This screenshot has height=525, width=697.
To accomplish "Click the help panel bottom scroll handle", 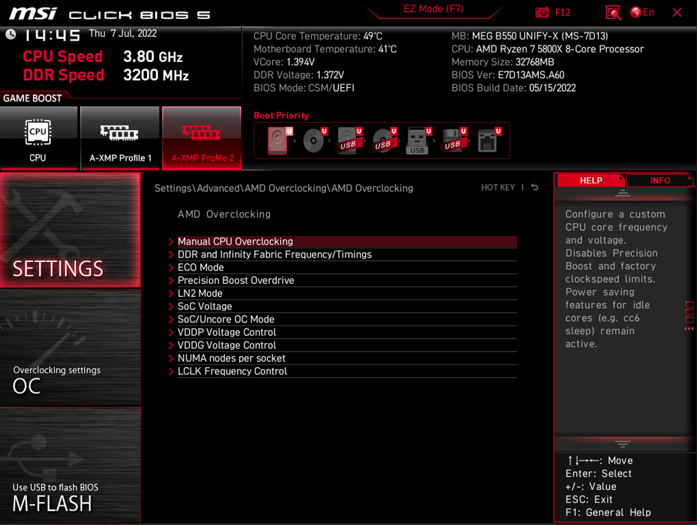I will (623, 444).
